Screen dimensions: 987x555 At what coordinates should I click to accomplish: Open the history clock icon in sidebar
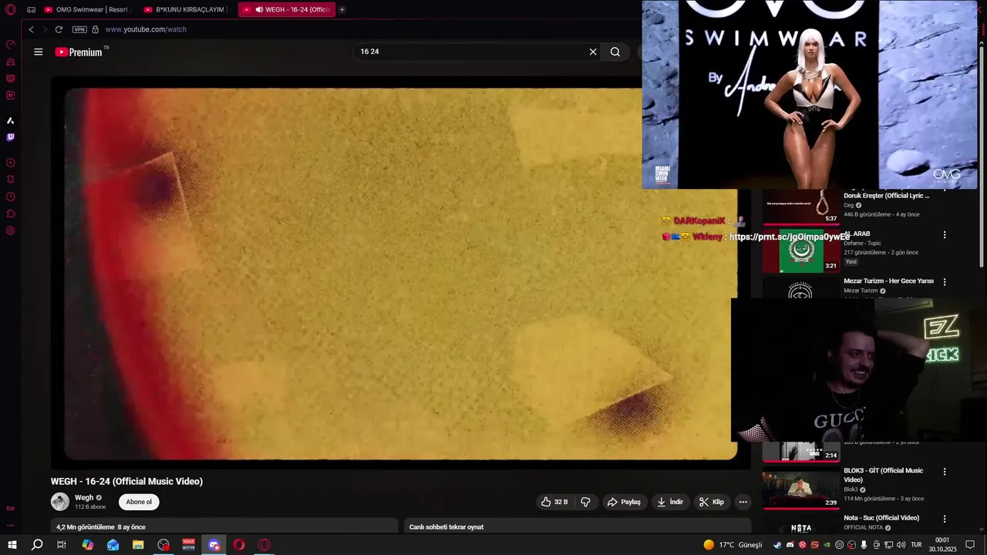pyautogui.click(x=11, y=197)
